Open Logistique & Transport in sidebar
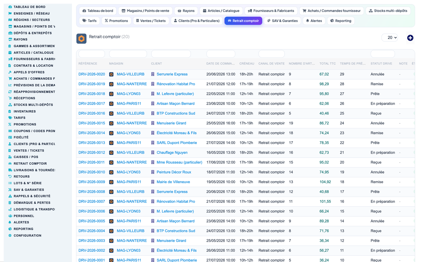Screen dimensions: 423x262 [x=34, y=209]
